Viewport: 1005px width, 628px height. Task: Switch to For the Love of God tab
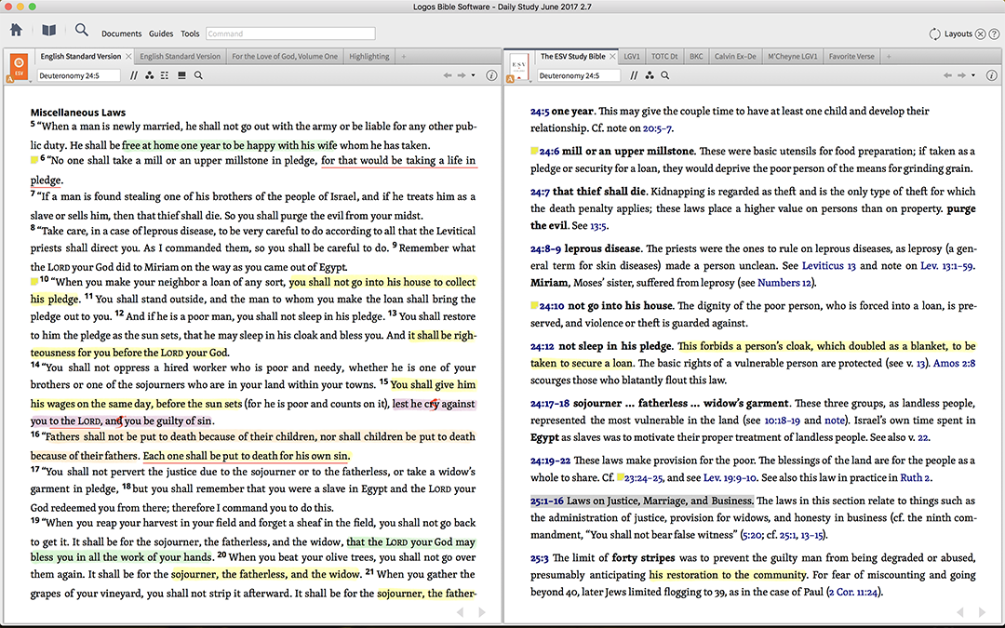pos(285,57)
